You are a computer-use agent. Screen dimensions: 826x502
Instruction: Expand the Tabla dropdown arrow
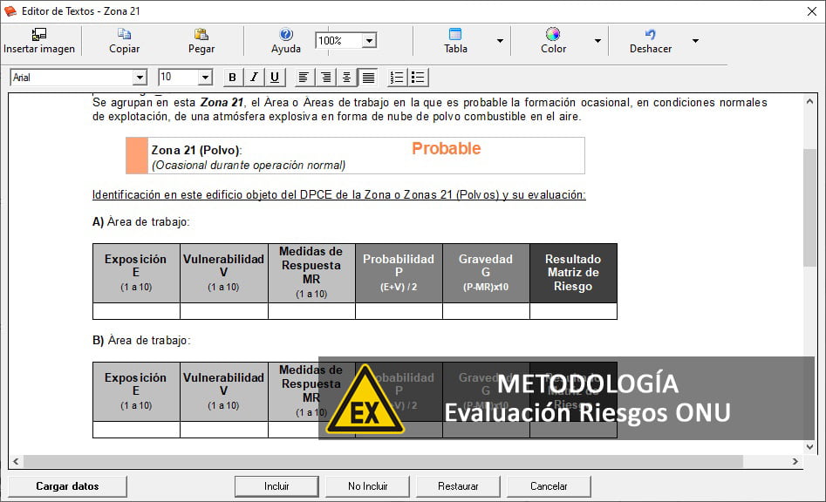(500, 40)
